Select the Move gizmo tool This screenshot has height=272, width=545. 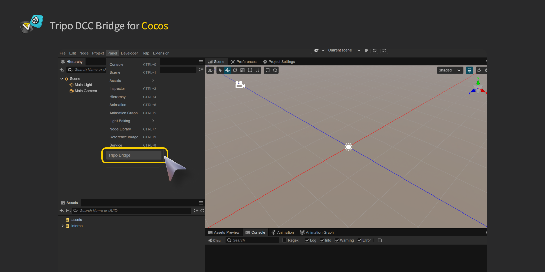tap(227, 70)
